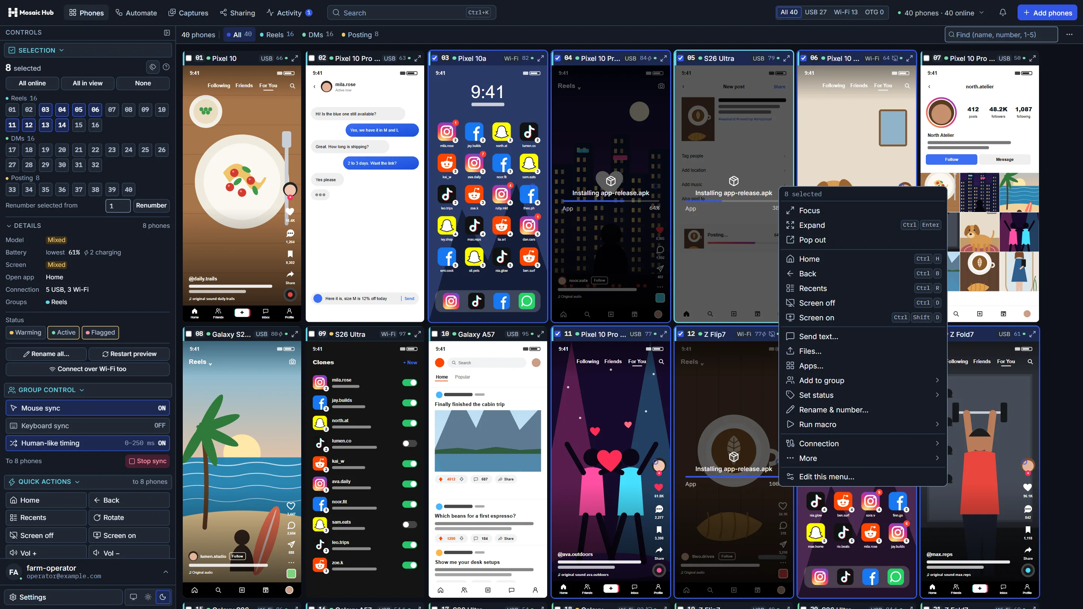
Task: Open the 40 phones online dropdown
Action: [x=940, y=13]
